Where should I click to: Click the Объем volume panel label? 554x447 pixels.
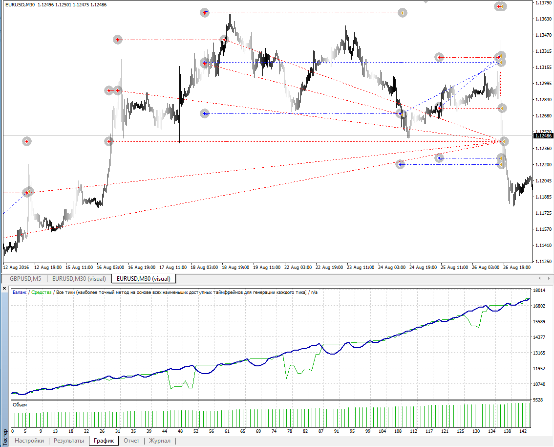point(20,405)
